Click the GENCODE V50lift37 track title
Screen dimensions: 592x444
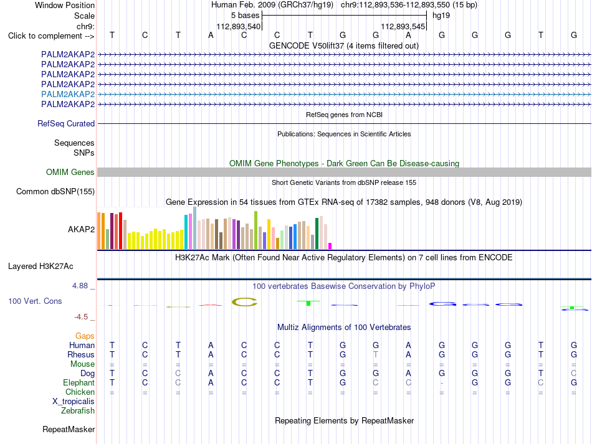tap(344, 46)
